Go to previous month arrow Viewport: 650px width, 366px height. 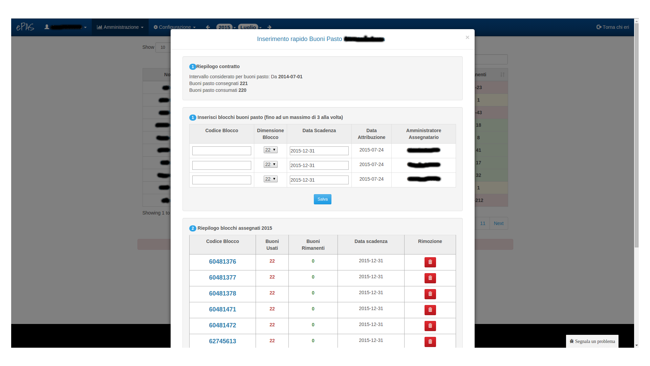(208, 27)
